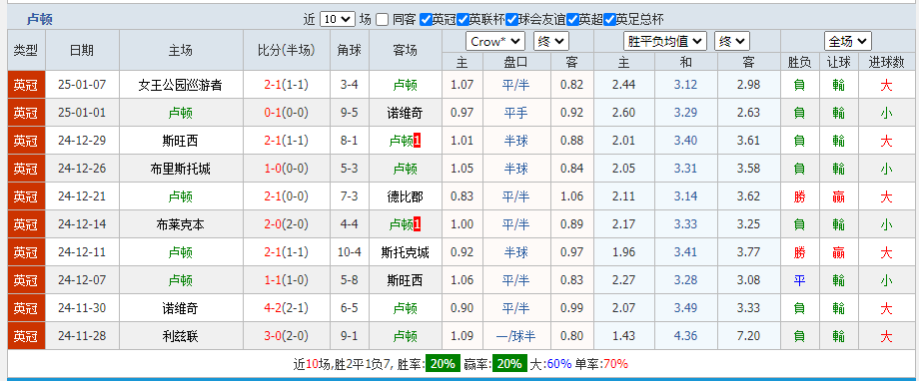Click away odds 7.20
The image size is (919, 381).
tap(748, 336)
